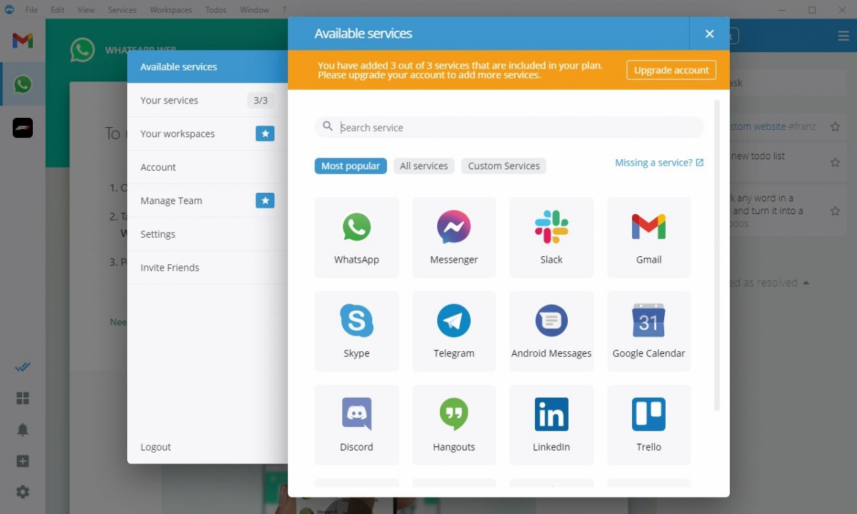Open the Window menu
The image size is (857, 514).
pos(255,10)
